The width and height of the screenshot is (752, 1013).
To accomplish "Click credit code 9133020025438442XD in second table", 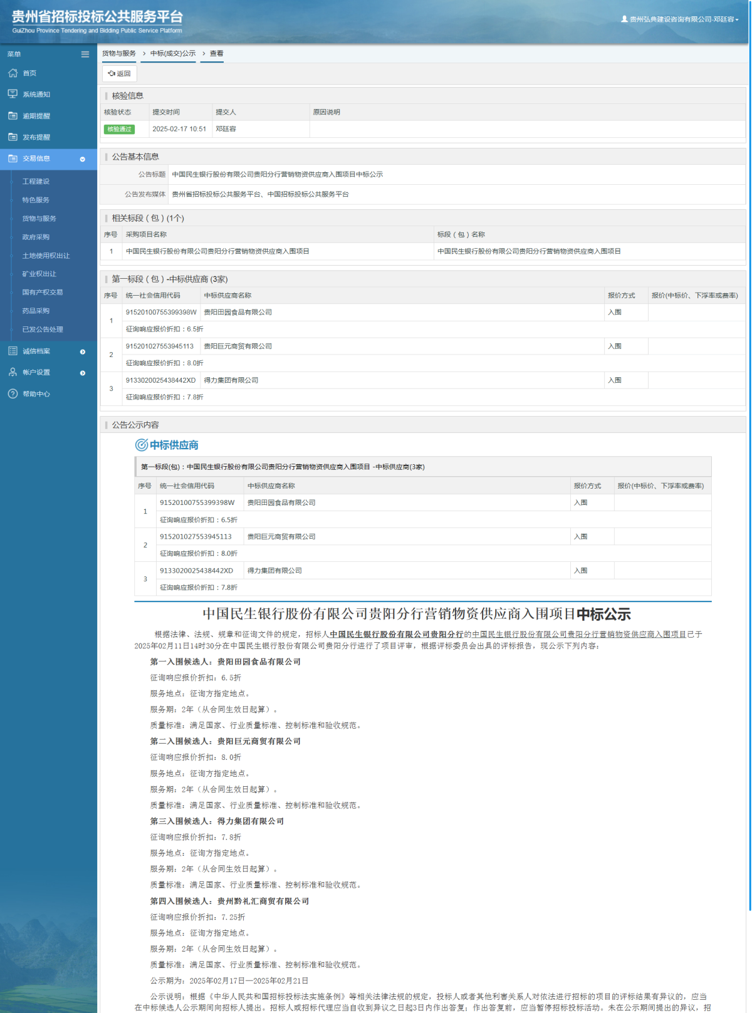I will 196,571.
